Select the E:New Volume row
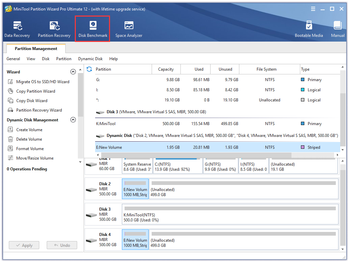The width and height of the screenshot is (348, 261). click(x=217, y=147)
